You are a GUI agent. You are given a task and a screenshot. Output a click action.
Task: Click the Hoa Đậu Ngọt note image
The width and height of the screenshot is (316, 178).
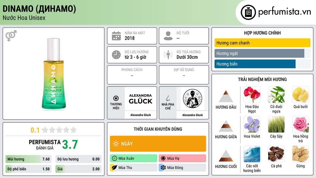(x=252, y=95)
